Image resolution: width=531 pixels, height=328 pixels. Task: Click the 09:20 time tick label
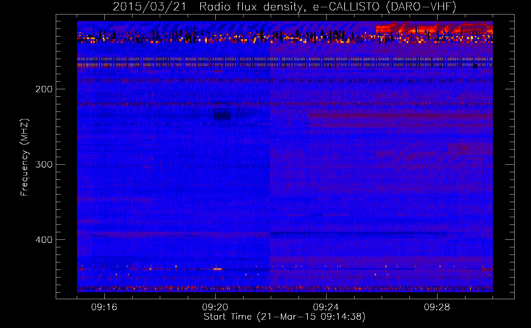215,307
